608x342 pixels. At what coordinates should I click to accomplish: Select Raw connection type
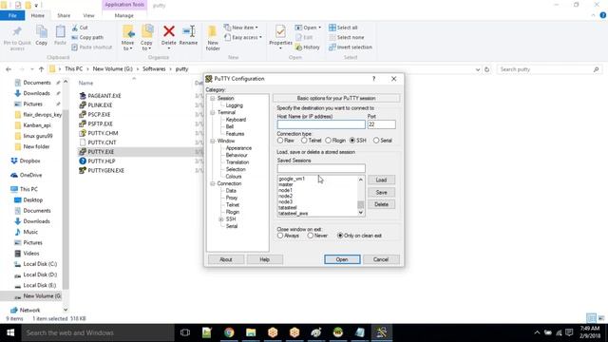280,141
